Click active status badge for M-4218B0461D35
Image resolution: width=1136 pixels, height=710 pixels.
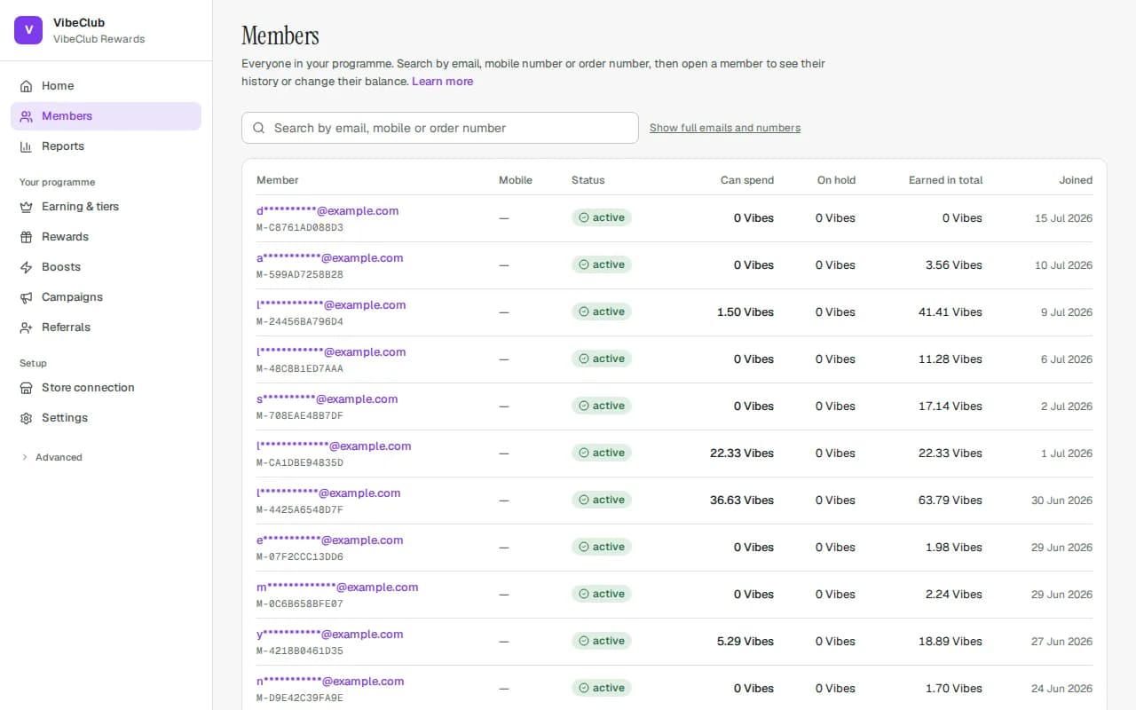click(602, 641)
